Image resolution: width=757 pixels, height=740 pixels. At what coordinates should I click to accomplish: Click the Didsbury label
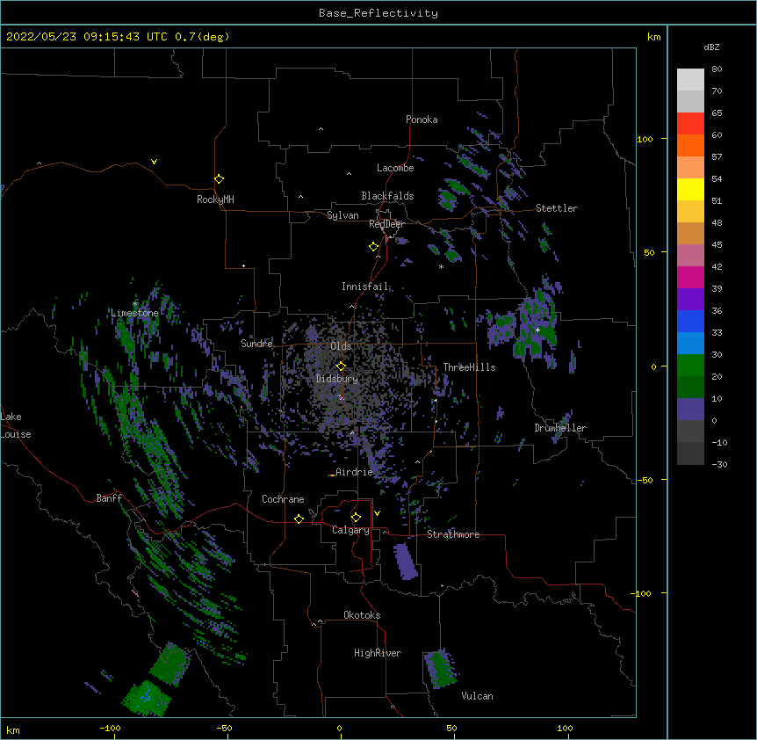[337, 379]
